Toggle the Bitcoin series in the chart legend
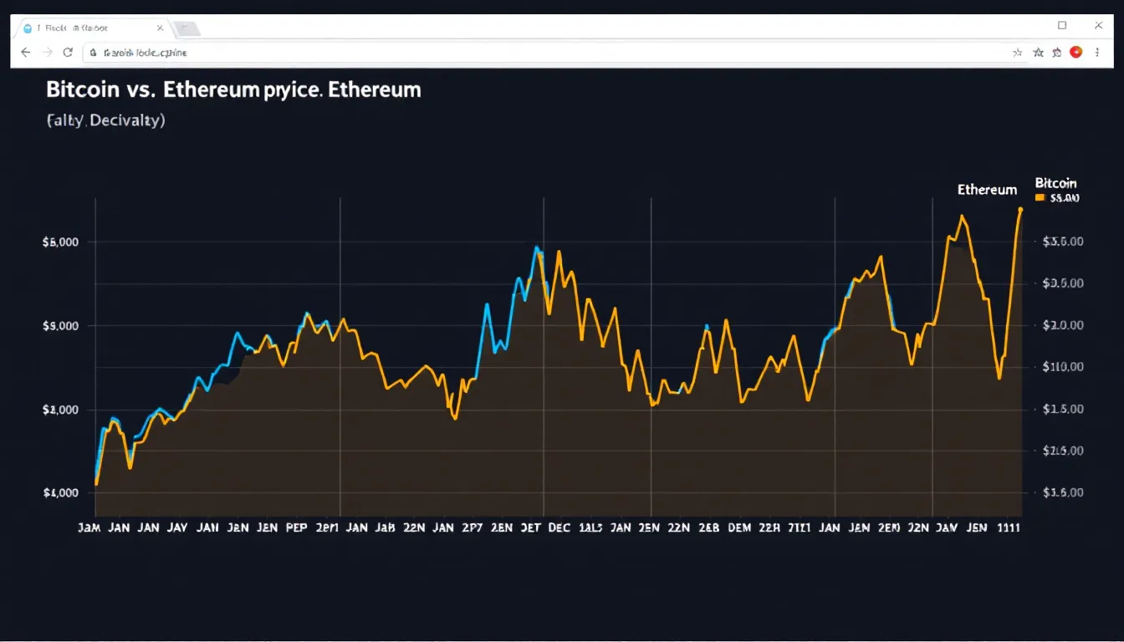Viewport: 1124px width, 642px height. coord(1055,183)
